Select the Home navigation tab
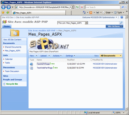Image resolution: width=129 pixels, height=115 pixels. [7, 26]
